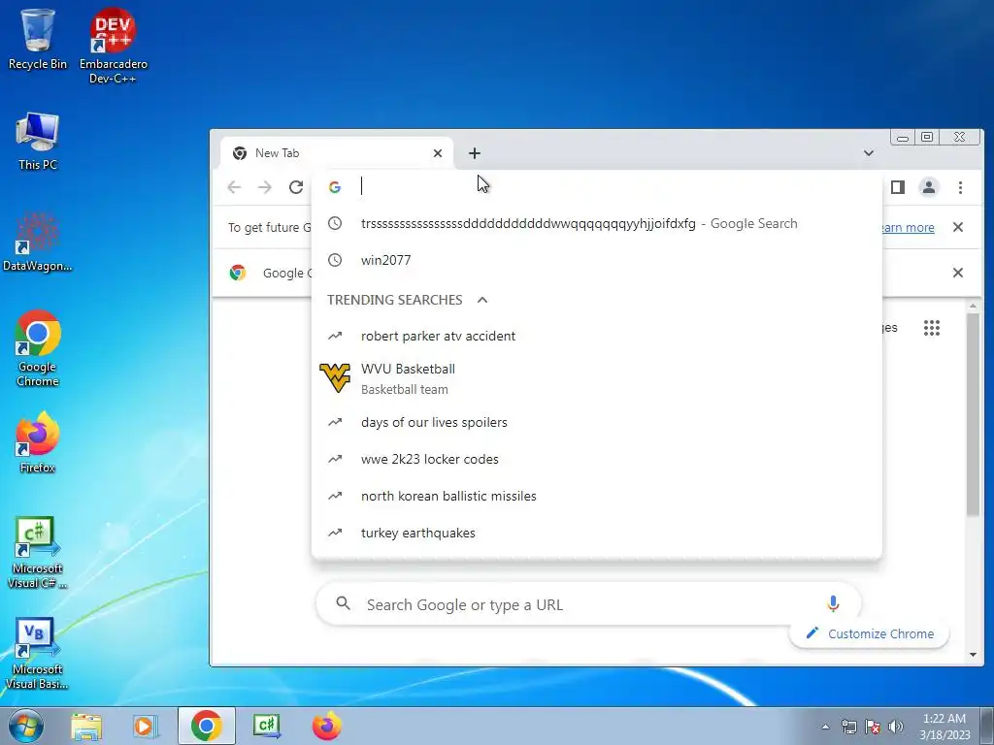
Task: Open the clock showing 1:22 AM
Action: 944,726
